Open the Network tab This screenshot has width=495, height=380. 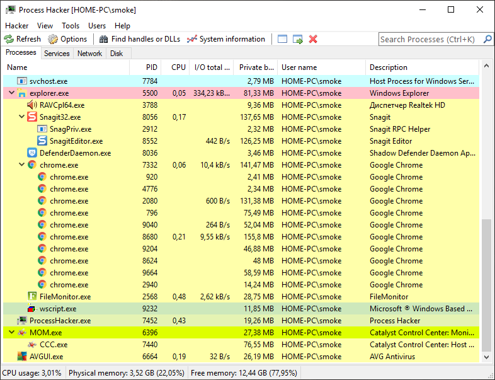click(x=89, y=54)
